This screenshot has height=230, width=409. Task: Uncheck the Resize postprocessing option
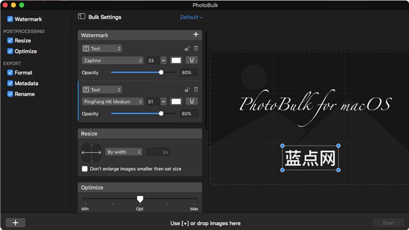(x=10, y=41)
